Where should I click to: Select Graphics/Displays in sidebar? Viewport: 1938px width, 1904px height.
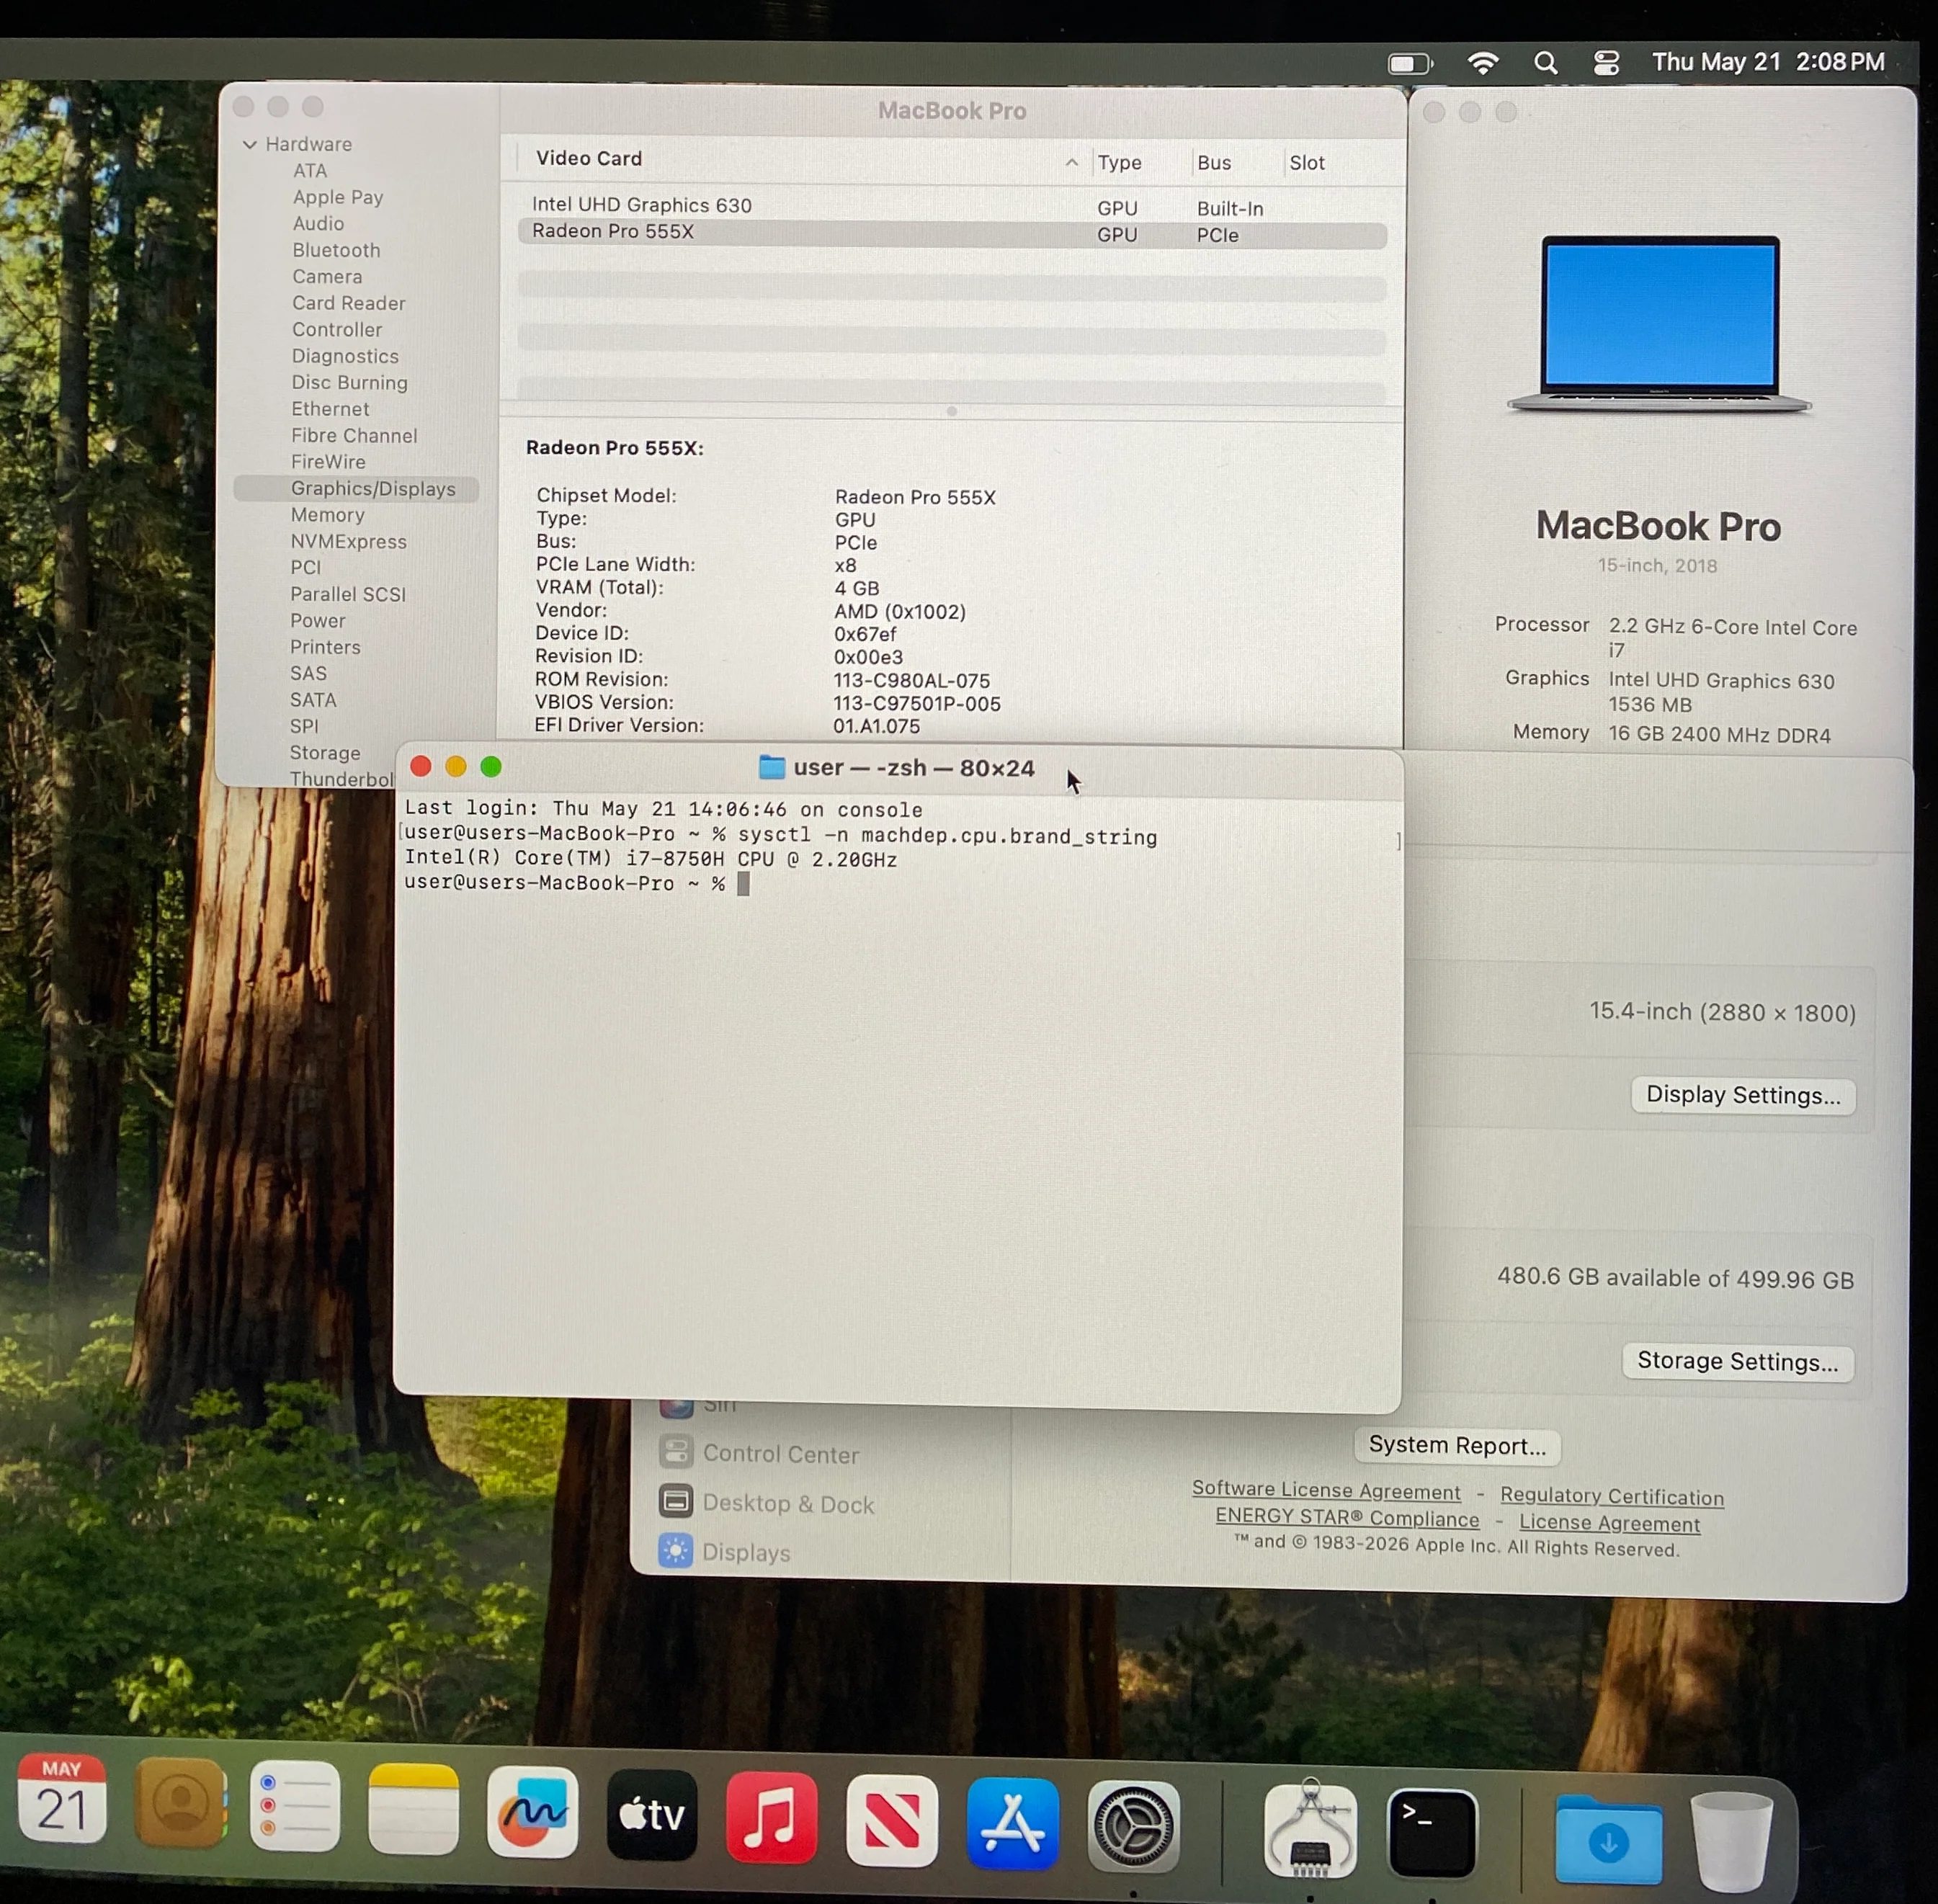(x=356, y=489)
